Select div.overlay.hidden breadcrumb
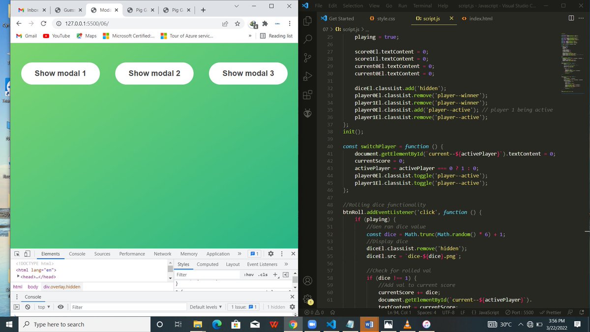Viewport: 590px width, 332px height. 62,286
